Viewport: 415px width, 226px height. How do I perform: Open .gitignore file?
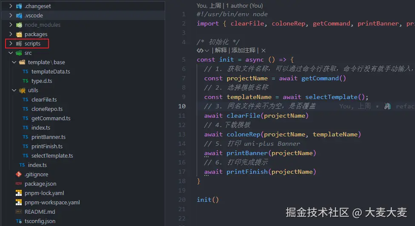tap(36, 174)
